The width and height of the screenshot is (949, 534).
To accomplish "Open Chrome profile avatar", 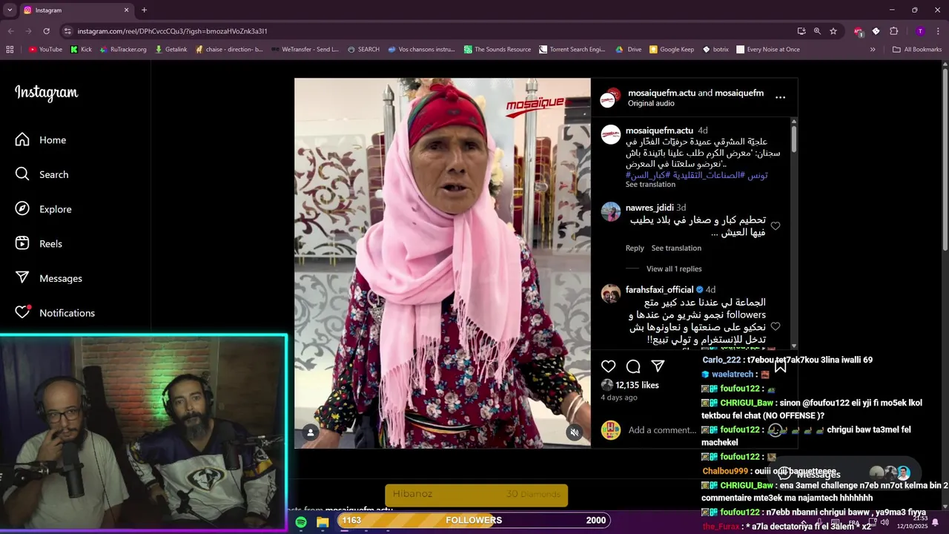I will [x=920, y=31].
